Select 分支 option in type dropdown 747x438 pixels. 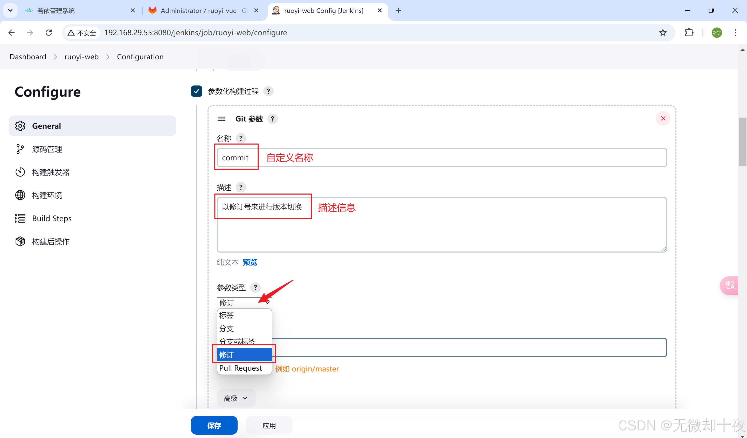(x=226, y=328)
